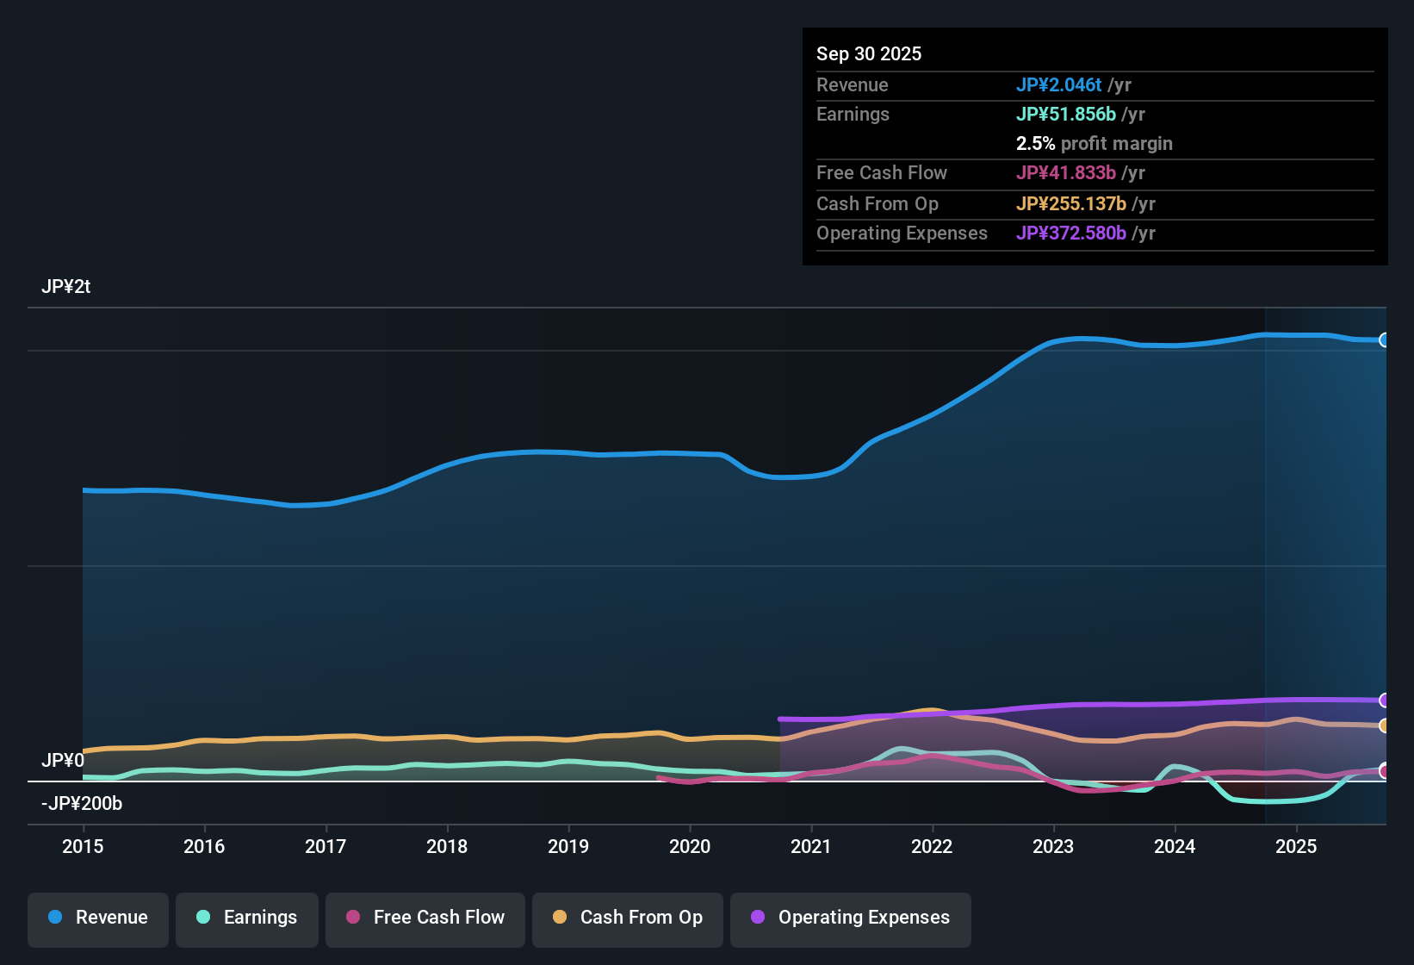
Task: Click the 2021 x-axis label
Action: 811,847
